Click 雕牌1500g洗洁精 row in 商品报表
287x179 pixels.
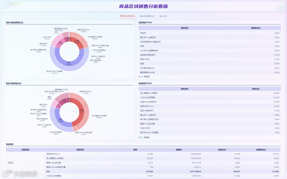point(163,163)
